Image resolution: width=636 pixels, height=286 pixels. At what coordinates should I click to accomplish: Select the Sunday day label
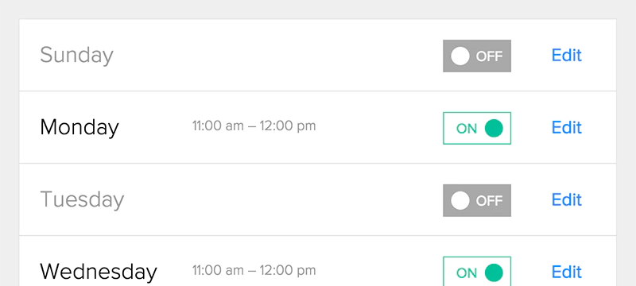76,56
